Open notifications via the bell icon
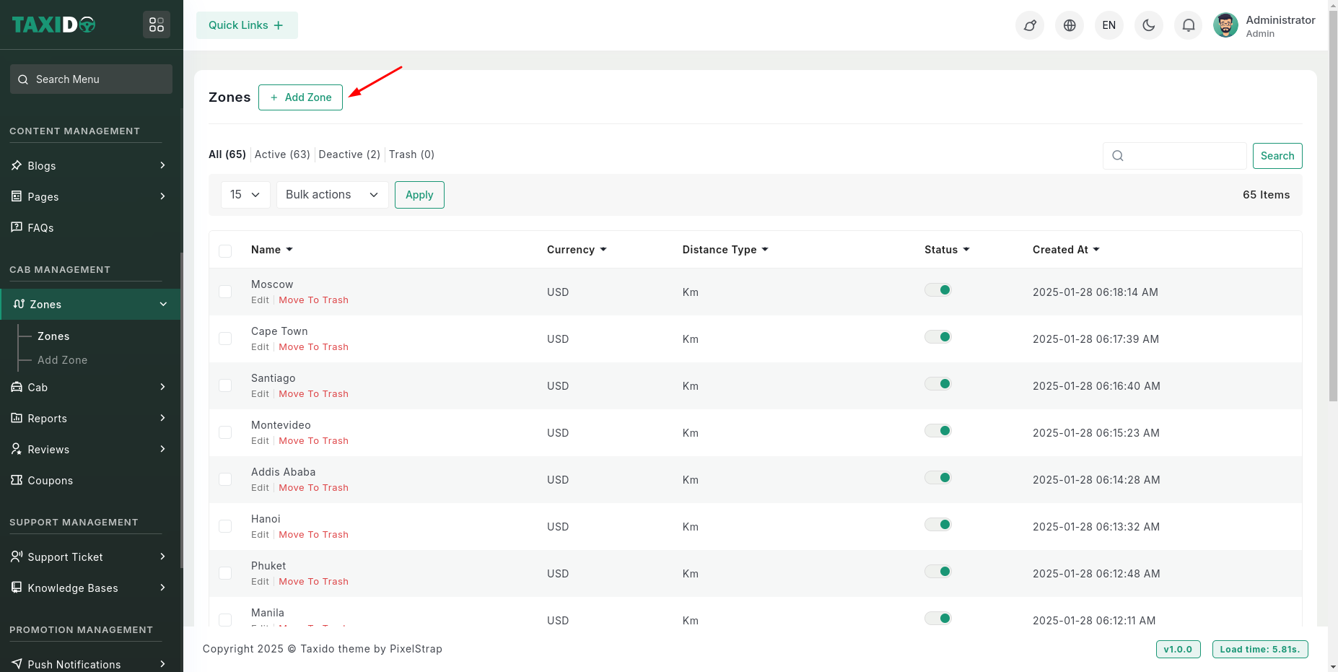Image resolution: width=1338 pixels, height=672 pixels. (1188, 25)
